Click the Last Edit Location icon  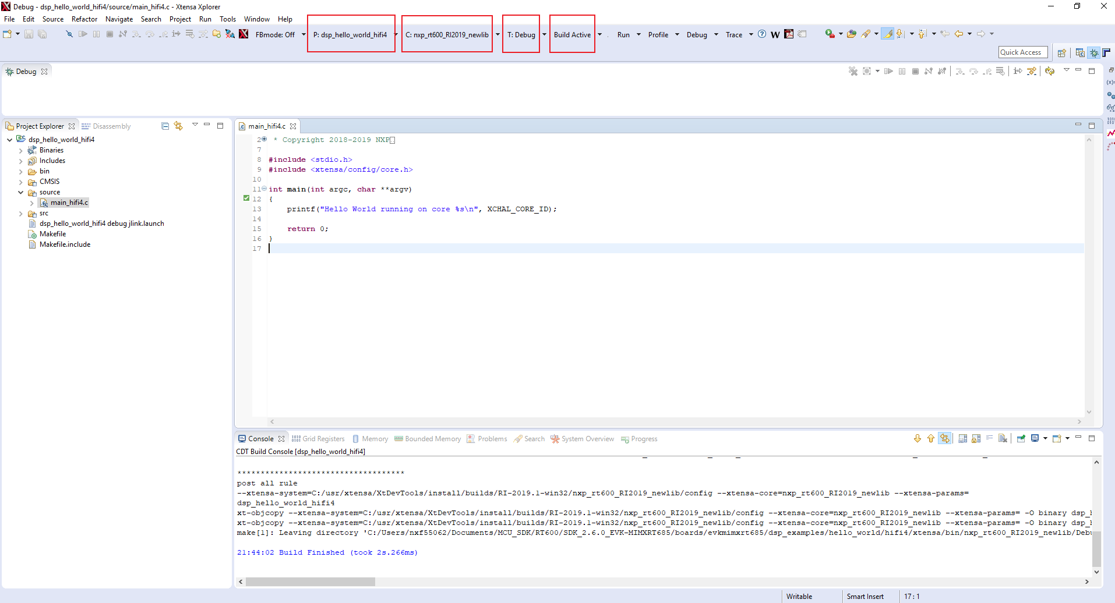[x=945, y=34]
